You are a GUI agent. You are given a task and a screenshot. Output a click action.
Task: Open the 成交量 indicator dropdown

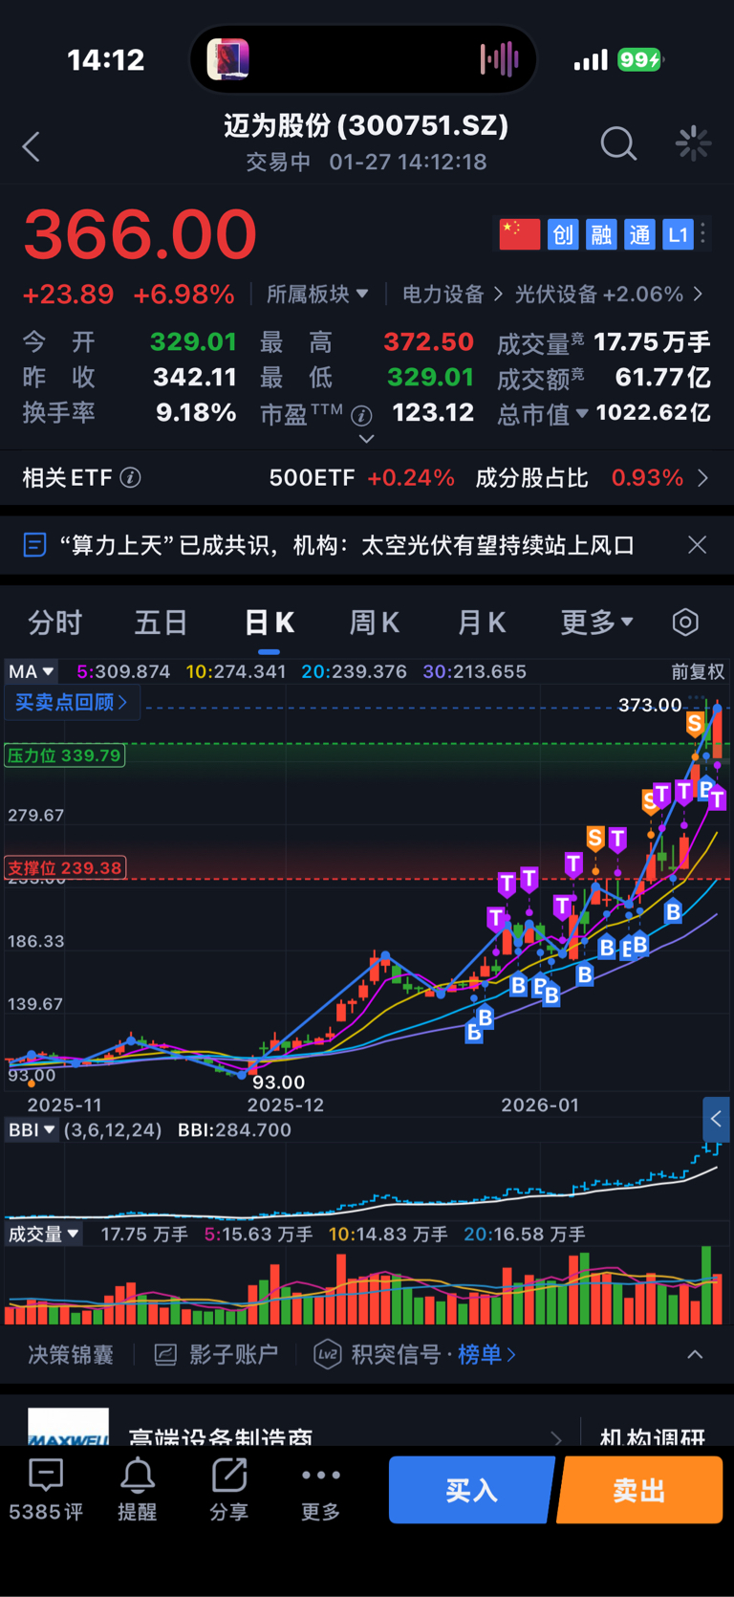(x=44, y=1235)
